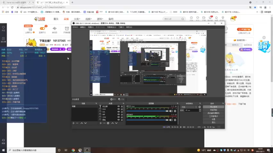Unlock the text source with its lock icon

point(122,106)
